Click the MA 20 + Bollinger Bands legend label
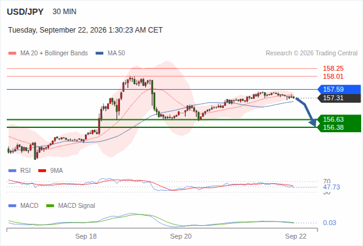The width and height of the screenshot is (363, 246). pyautogui.click(x=54, y=54)
